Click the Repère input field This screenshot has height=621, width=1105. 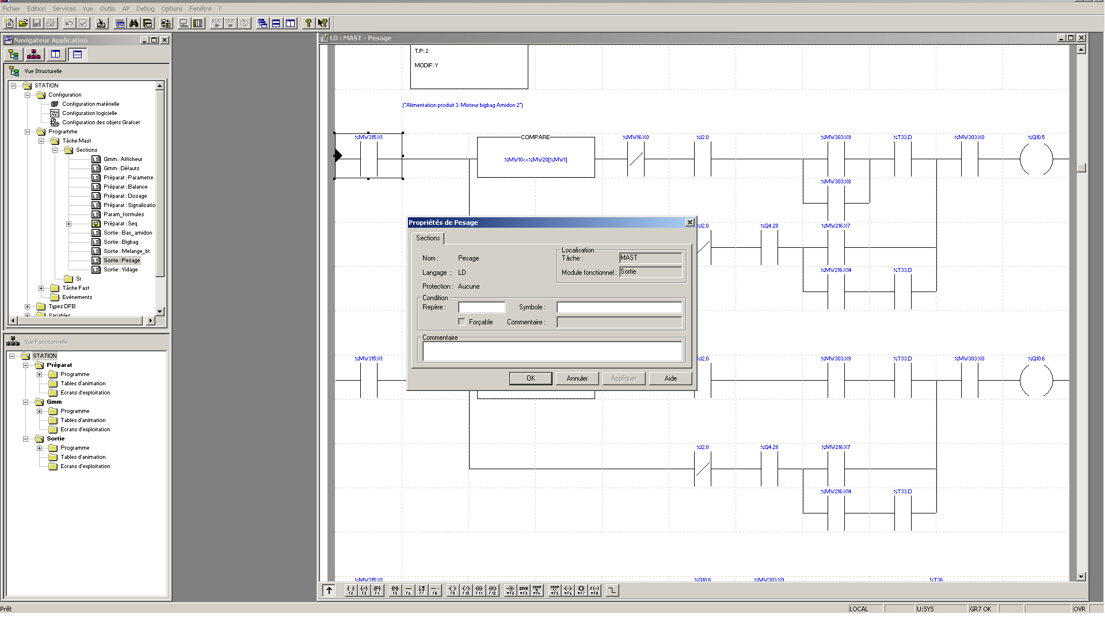tap(482, 308)
